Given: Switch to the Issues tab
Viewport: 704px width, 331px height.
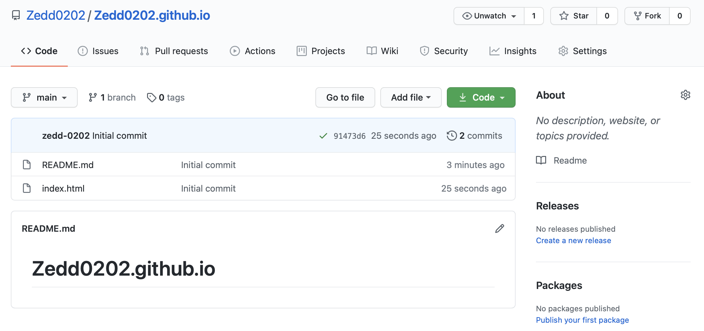Looking at the screenshot, I should (98, 51).
